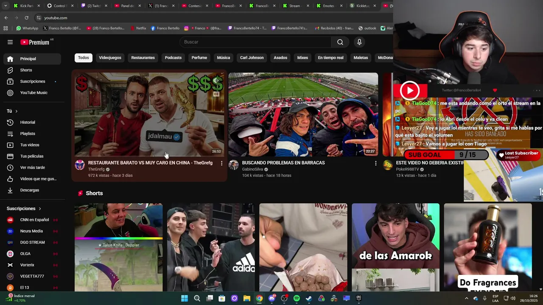Viewport: 543px width, 305px height.
Task: Go to Suscripciones in sidebar
Action: pyautogui.click(x=32, y=81)
